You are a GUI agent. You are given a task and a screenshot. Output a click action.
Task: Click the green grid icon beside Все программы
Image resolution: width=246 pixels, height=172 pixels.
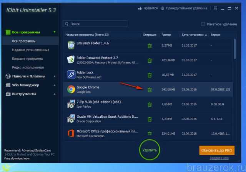coord(8,32)
